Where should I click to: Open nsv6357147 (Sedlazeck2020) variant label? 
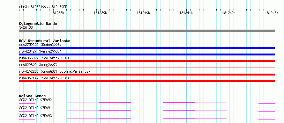[44, 78]
